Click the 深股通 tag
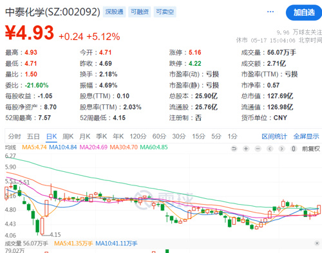 click(114, 12)
